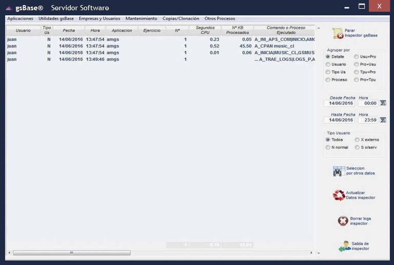The height and width of the screenshot is (265, 394).
Task: Click the Hasta Fecha hour field 23:59
Action: pyautogui.click(x=368, y=120)
